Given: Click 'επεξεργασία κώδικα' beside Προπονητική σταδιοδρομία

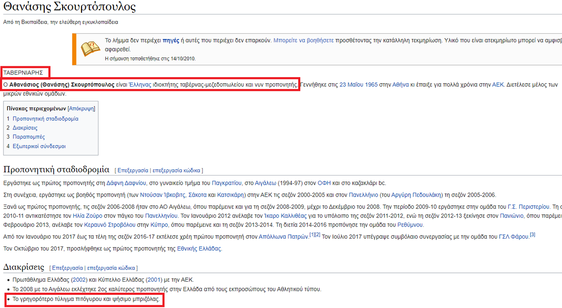Looking at the screenshot, I should pyautogui.click(x=176, y=170).
